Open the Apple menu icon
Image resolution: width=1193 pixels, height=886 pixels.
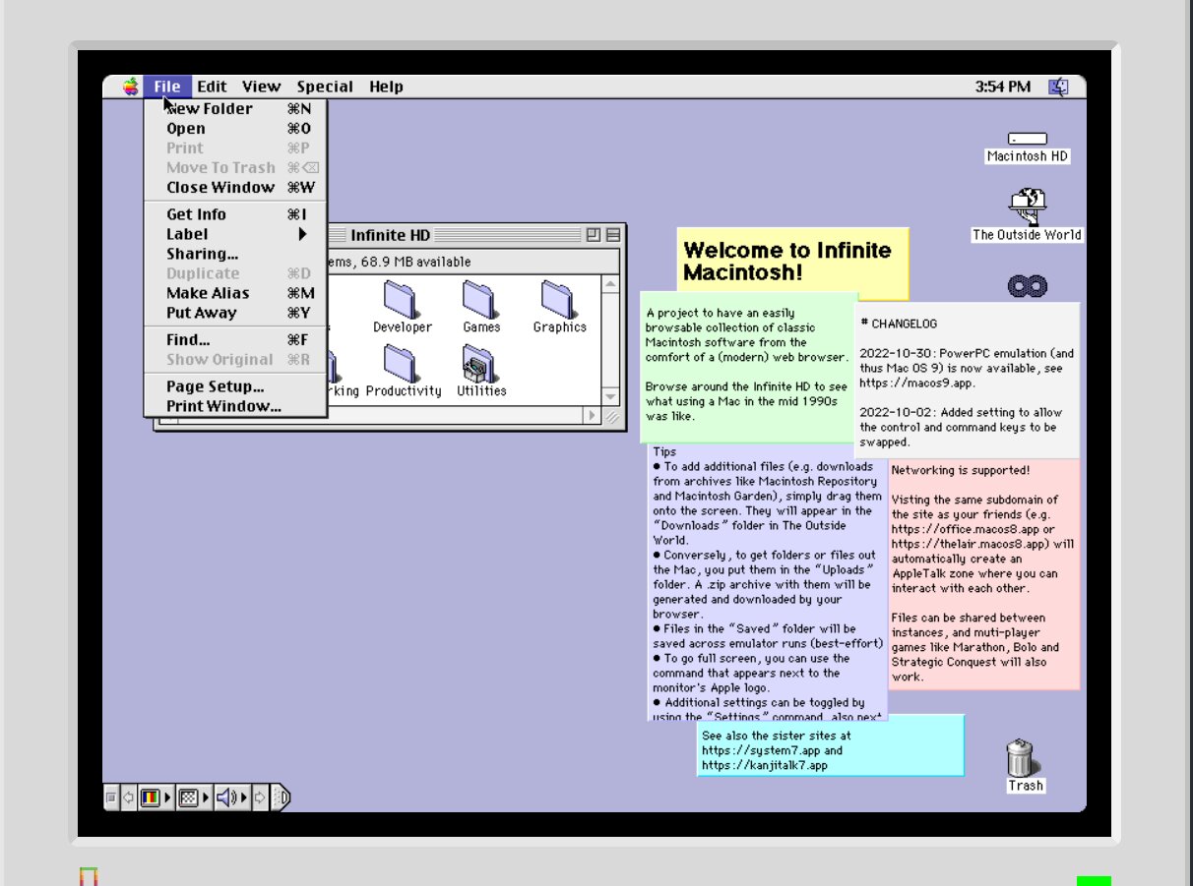(x=131, y=87)
